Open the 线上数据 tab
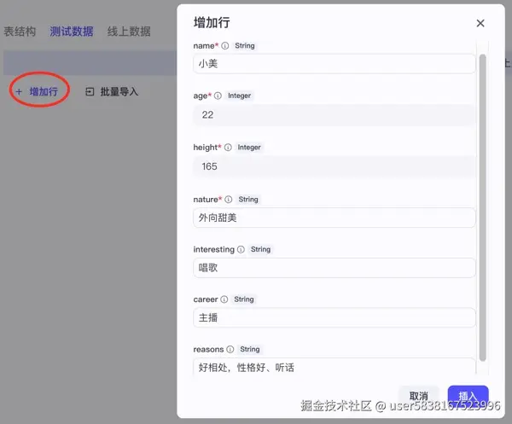The height and width of the screenshot is (424, 512). click(x=129, y=32)
